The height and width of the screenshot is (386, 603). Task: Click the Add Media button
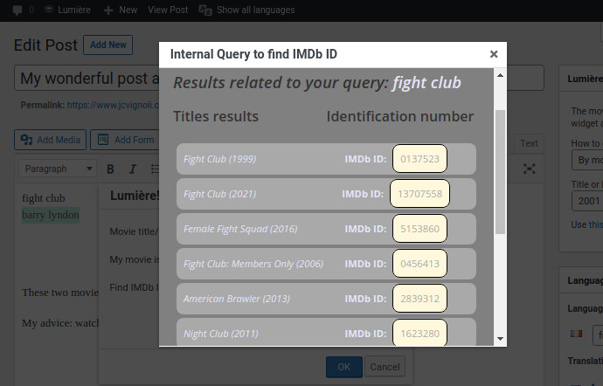51,140
